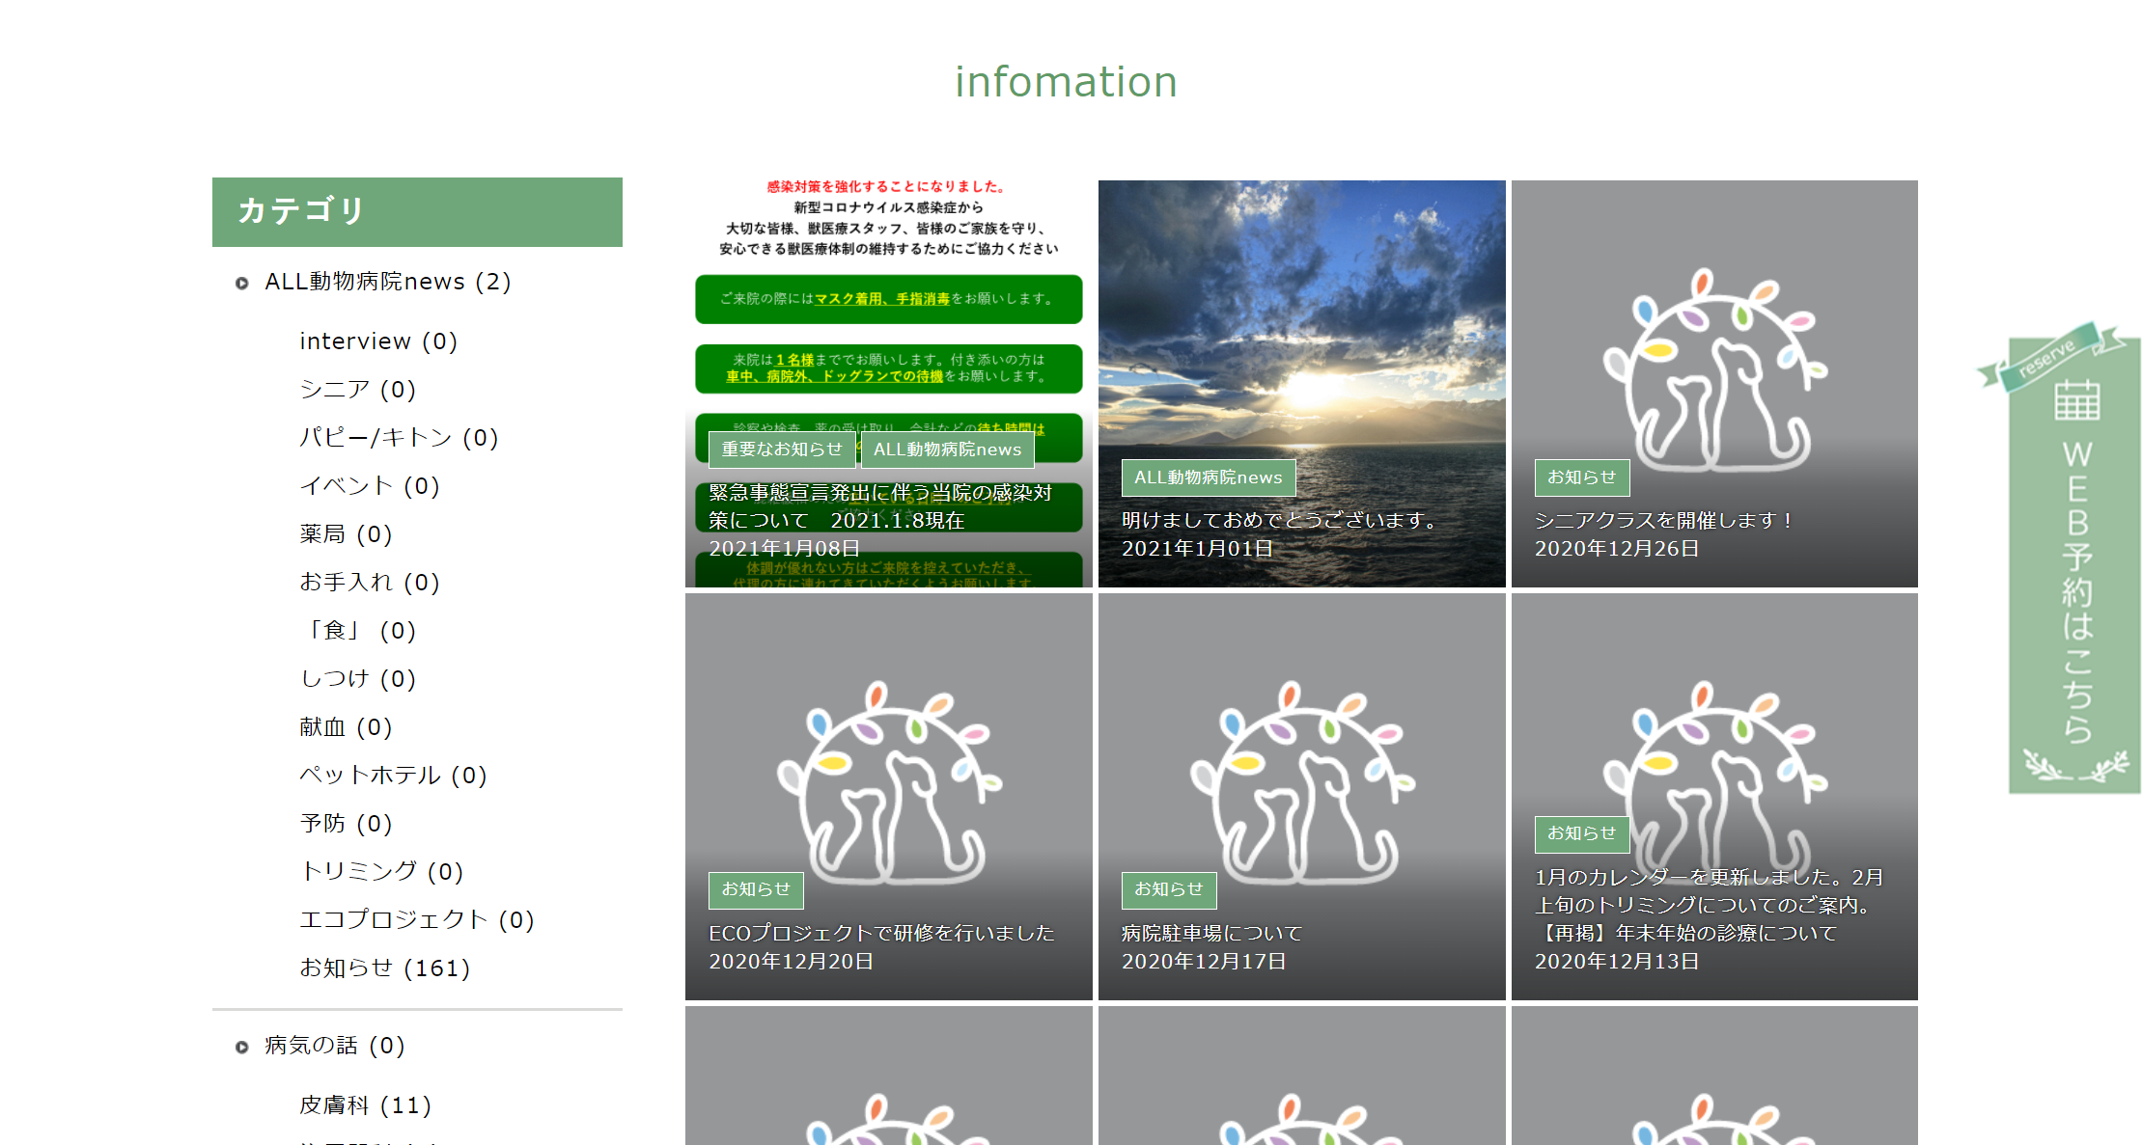Image resolution: width=2142 pixels, height=1145 pixels.
Task: Open the エコプロジェクト (0) category
Action: click(417, 920)
